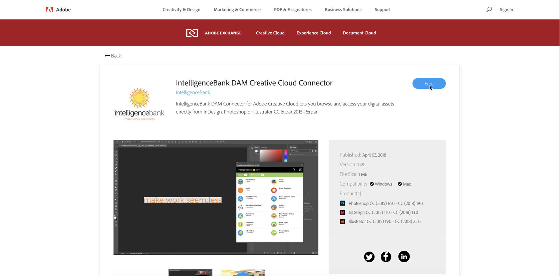Click the Illustrator product icon
560x276 pixels.
tap(342, 221)
